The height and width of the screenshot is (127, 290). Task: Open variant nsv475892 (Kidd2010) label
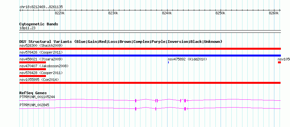(187, 59)
